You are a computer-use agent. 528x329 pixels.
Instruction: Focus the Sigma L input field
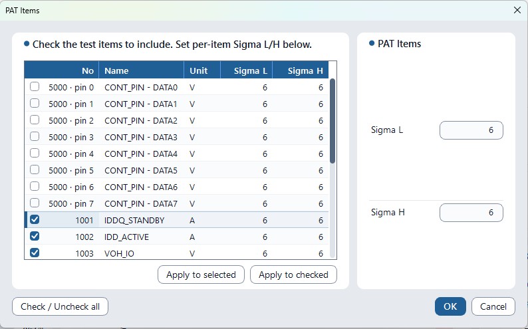[x=471, y=130]
